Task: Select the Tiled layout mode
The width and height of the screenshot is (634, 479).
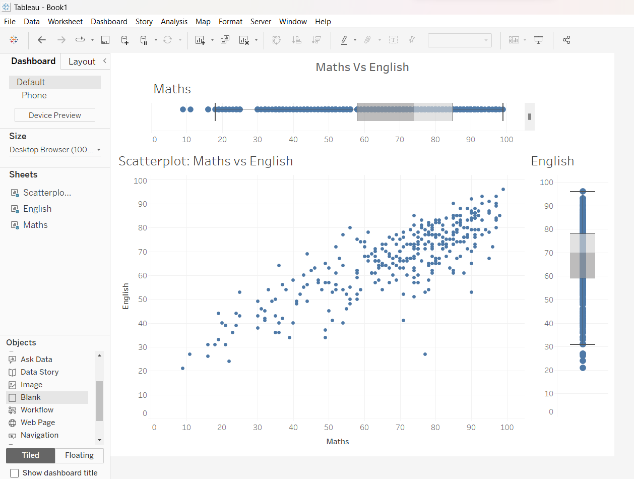Action: point(30,455)
